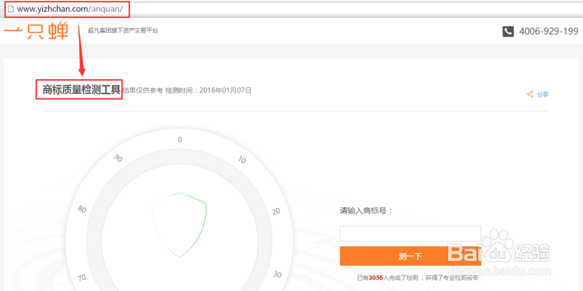Image resolution: width=583 pixels, height=291 pixels.
Task: Click the phone icon beside 4006-929-199
Action: coord(508,31)
